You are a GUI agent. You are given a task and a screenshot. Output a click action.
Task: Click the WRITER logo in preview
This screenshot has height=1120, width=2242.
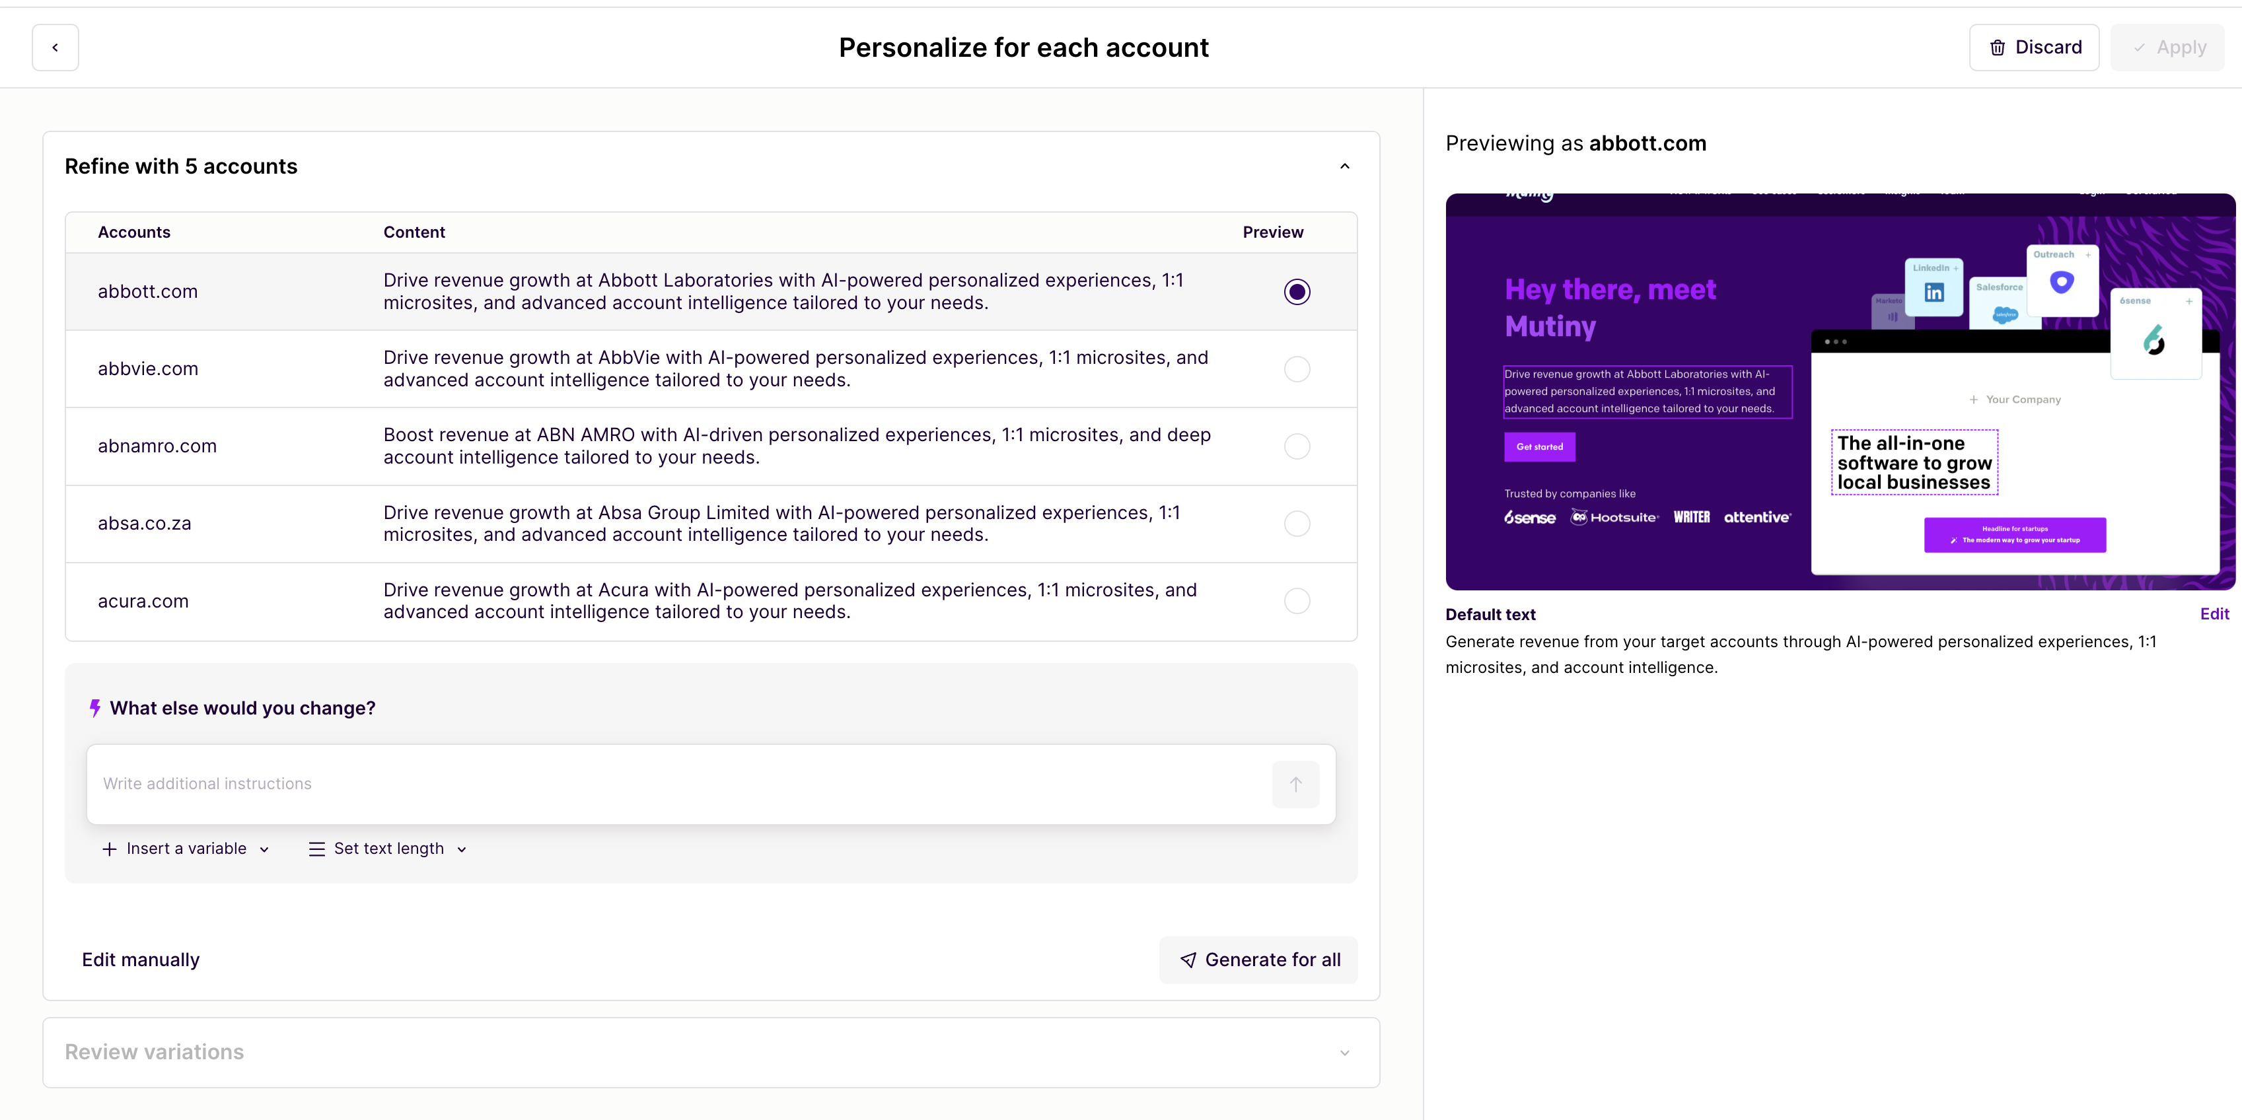click(x=1691, y=518)
